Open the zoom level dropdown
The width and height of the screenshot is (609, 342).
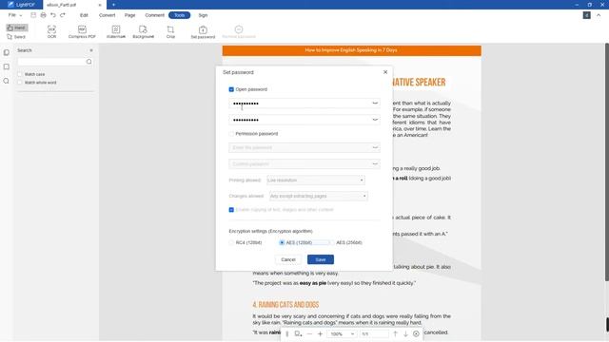(342, 333)
